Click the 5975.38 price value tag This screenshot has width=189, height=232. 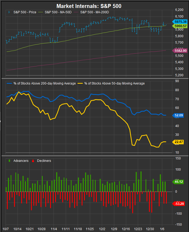pyautogui.click(x=180, y=22)
